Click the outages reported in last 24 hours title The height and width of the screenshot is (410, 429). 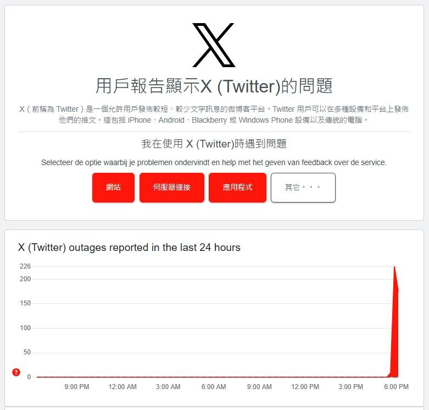point(129,247)
